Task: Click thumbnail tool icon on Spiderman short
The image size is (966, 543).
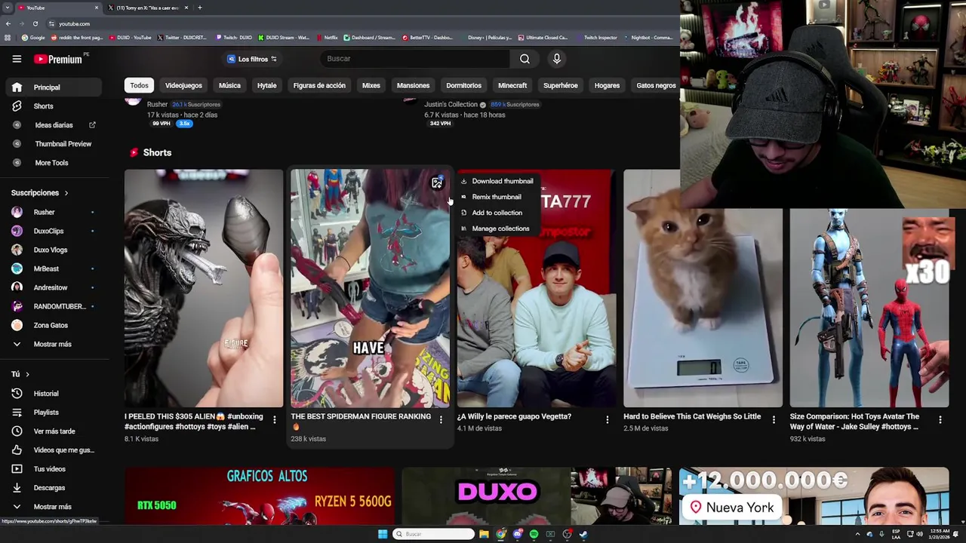Action: (x=436, y=183)
